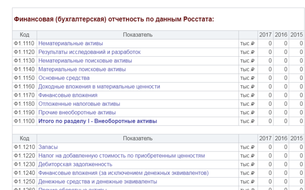
Task: Open the Нематериальные активы link
Action: [71, 43]
